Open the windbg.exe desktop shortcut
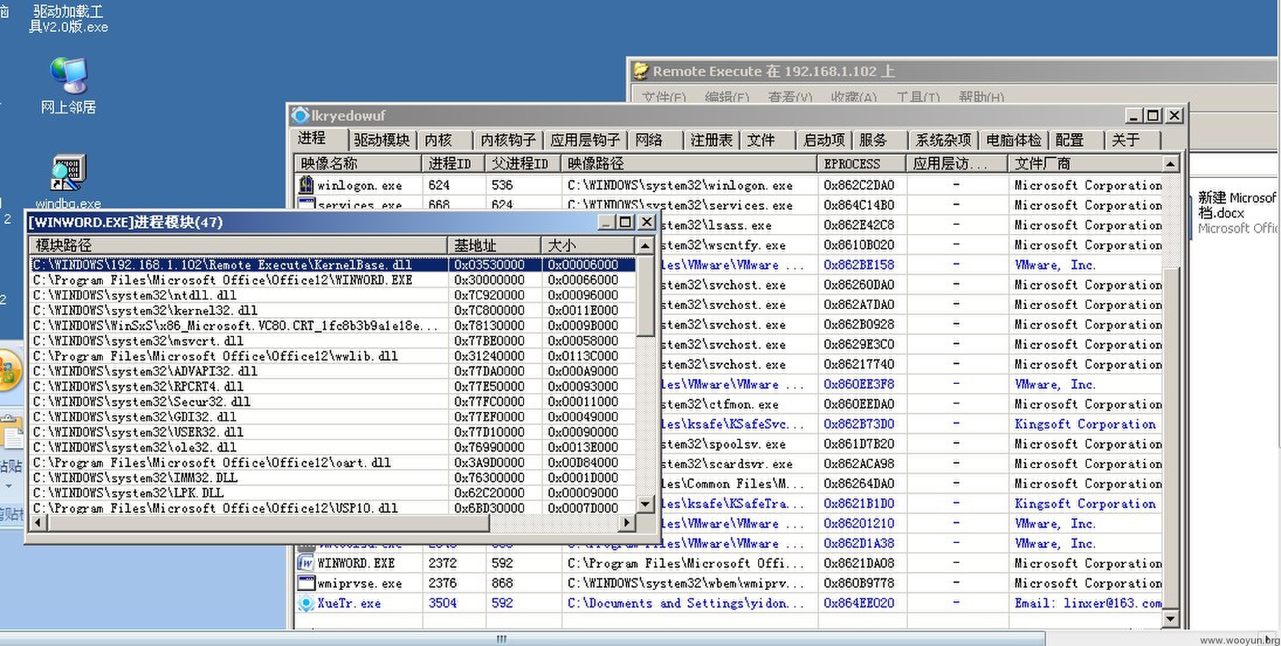Screen dimensions: 1281x646 point(68,181)
